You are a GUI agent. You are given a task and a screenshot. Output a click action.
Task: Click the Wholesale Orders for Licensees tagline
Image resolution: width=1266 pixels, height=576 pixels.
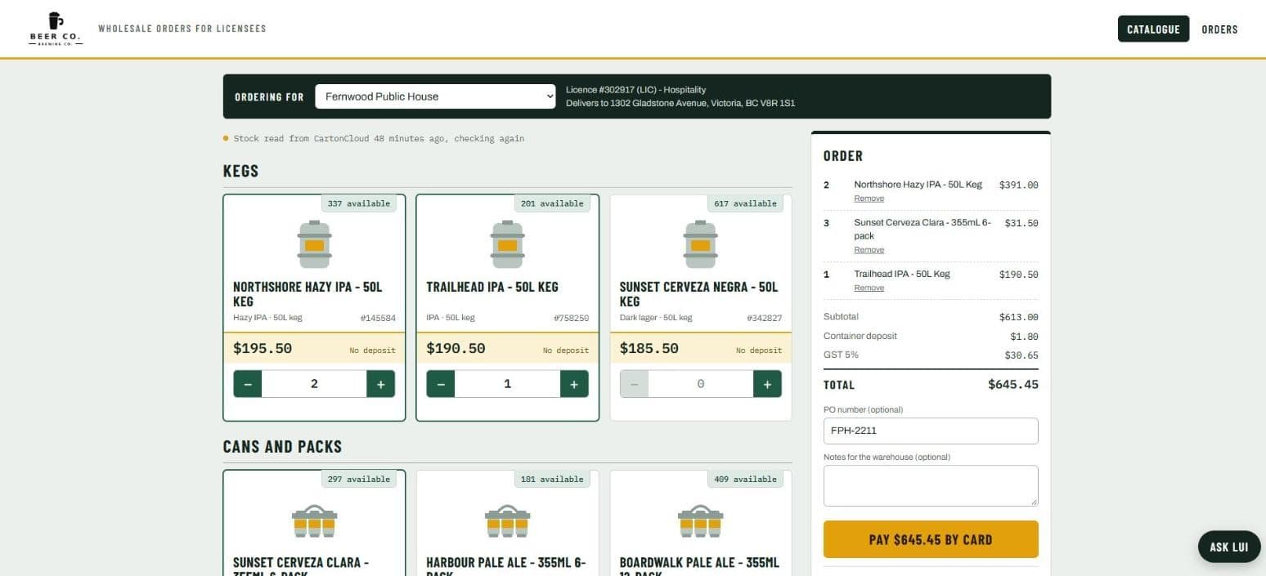(x=182, y=29)
